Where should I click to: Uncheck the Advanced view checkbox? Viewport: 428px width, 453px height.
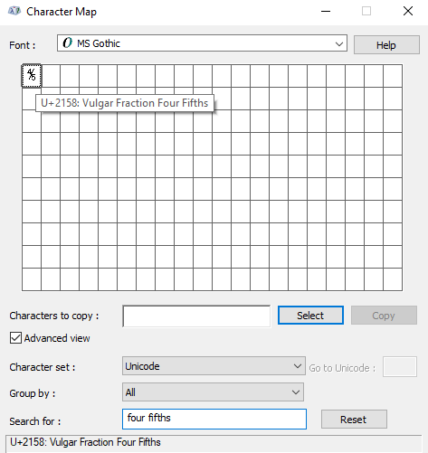[x=15, y=338]
